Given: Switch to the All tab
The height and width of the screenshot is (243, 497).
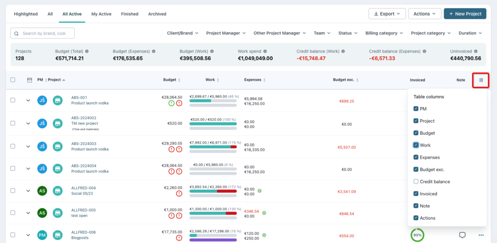Looking at the screenshot, I should (x=50, y=14).
